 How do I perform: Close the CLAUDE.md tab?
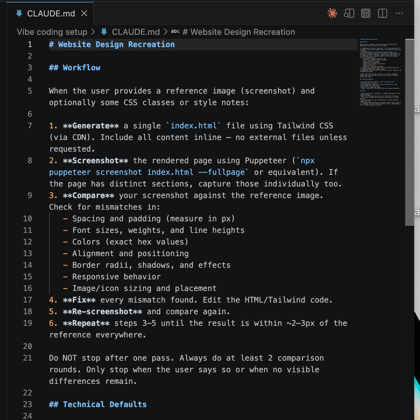click(84, 13)
